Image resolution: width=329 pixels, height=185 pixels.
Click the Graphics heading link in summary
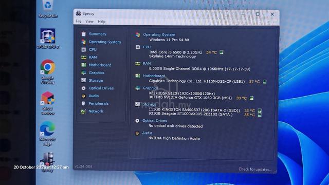pos(150,88)
